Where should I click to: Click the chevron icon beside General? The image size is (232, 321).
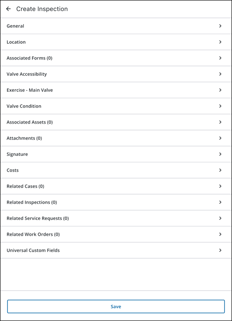tap(220, 26)
